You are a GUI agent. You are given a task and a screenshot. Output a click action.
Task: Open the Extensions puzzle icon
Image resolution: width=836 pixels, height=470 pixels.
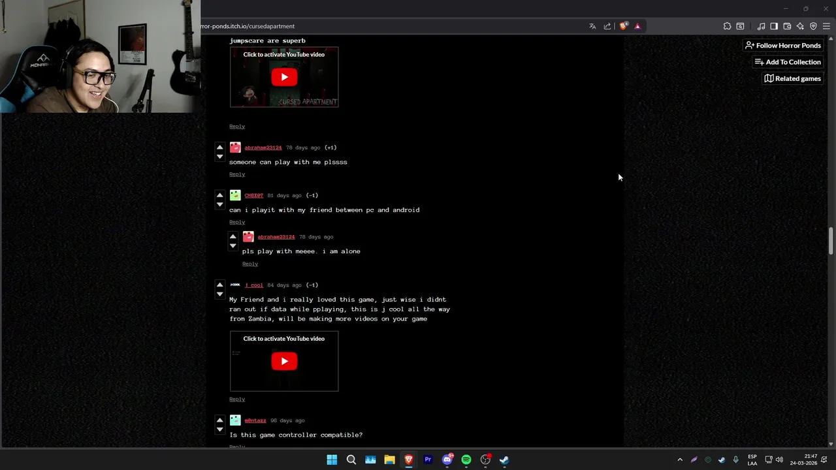click(x=727, y=26)
